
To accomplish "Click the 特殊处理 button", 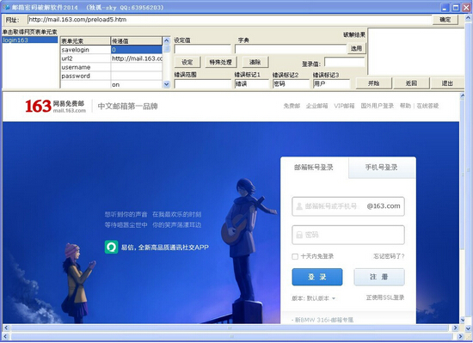I will tap(221, 62).
